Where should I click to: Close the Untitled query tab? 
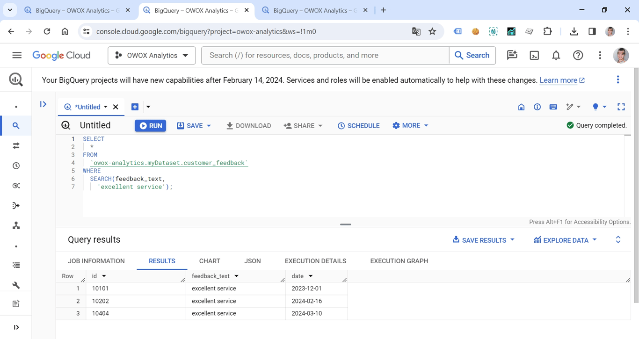[x=116, y=107]
